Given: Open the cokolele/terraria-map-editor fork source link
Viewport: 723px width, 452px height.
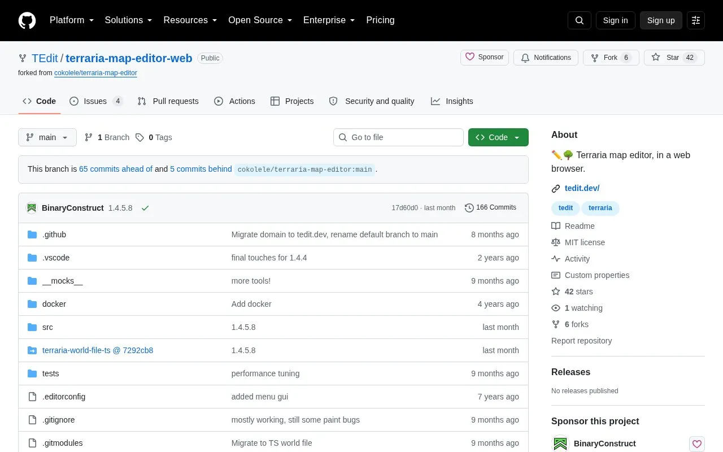Looking at the screenshot, I should tap(95, 73).
